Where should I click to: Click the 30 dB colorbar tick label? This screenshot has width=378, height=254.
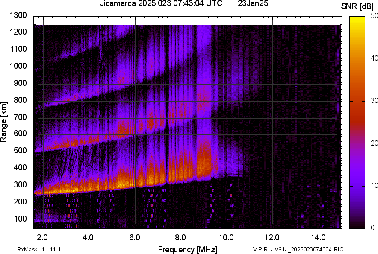pos(375,100)
